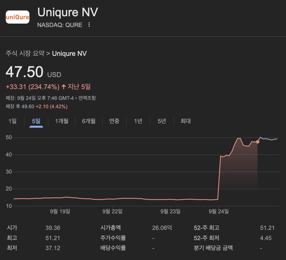Screen dimensions: 286x260
Task: Click the 주가수익률 label
Action: pyautogui.click(x=113, y=238)
